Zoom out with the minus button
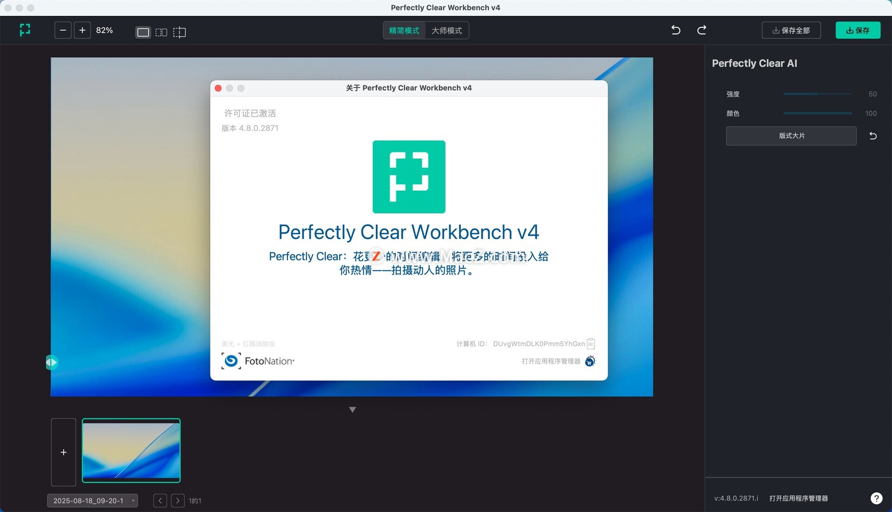 (x=63, y=30)
